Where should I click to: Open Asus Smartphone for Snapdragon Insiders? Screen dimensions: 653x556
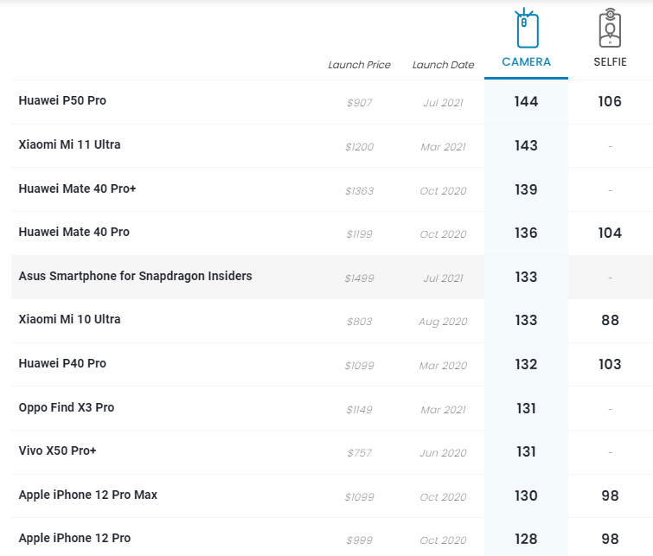135,276
